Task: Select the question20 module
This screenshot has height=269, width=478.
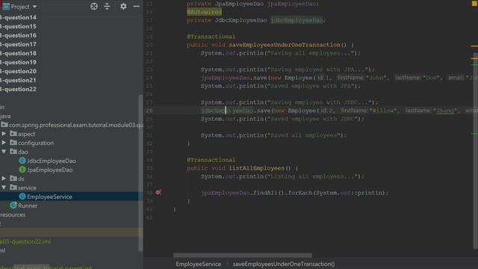Action: tap(18, 71)
